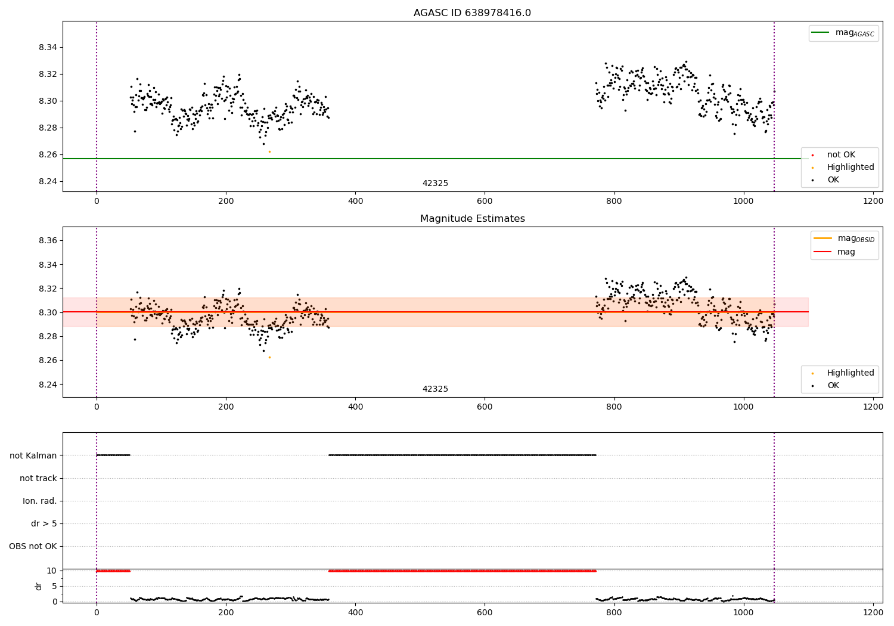Click the '42325' label in AGASC ID plot
Image resolution: width=894 pixels, height=626 pixels.
pyautogui.click(x=435, y=184)
